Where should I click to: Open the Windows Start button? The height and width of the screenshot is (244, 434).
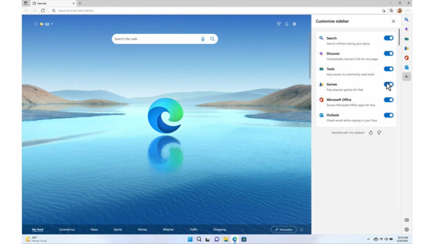click(x=190, y=239)
